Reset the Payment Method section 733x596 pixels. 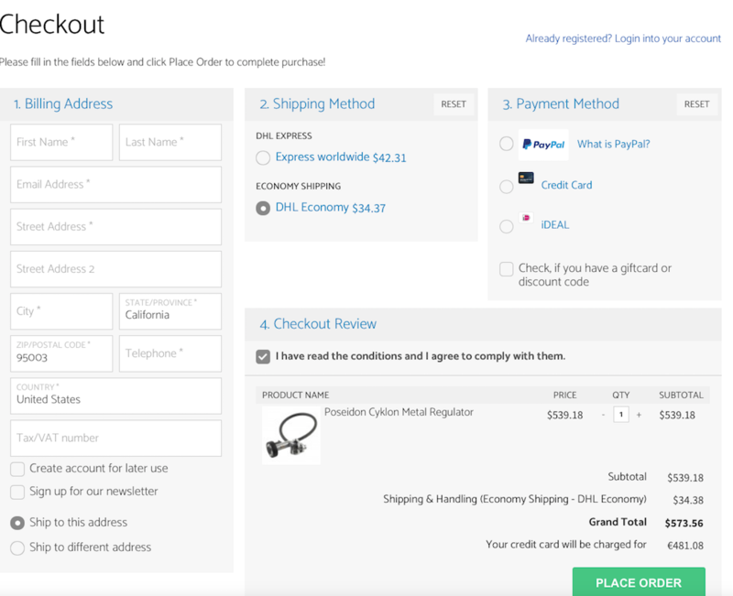click(696, 104)
